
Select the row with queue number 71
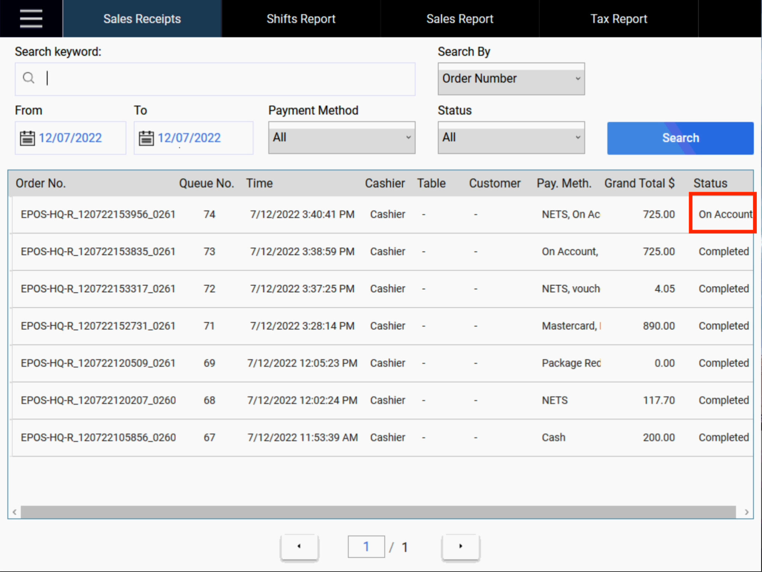pos(209,326)
